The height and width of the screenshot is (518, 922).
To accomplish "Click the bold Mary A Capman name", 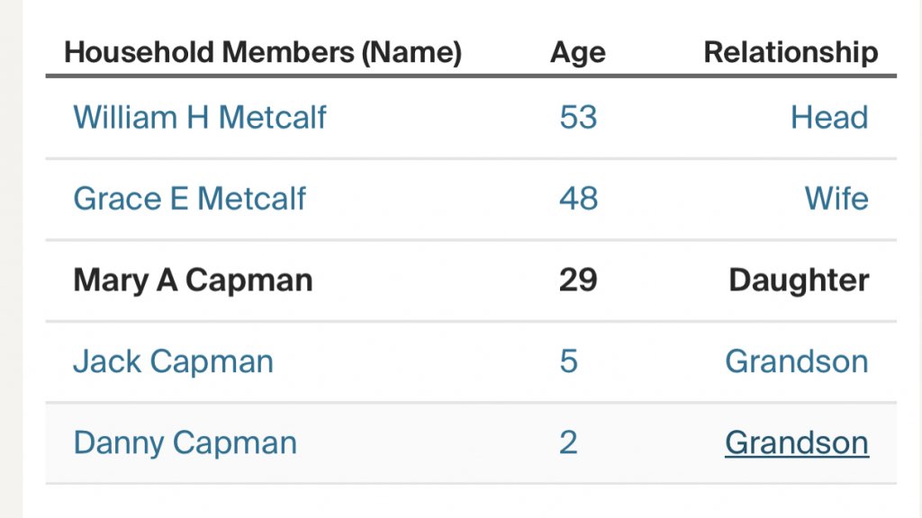I will pyautogui.click(x=193, y=281).
